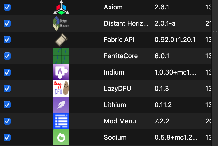Click the Indium version number 1.0.30+mc1

[x=175, y=72]
